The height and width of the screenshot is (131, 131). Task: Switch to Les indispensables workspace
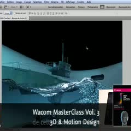(56, 7)
